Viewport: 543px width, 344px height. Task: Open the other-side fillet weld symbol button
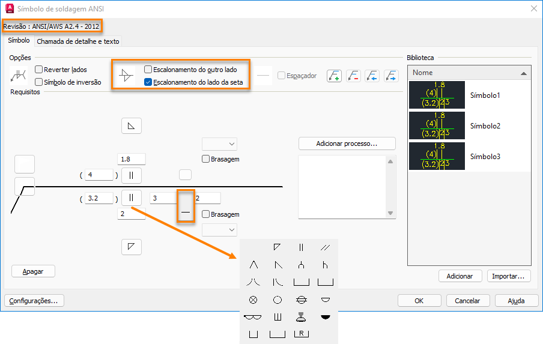pos(132,126)
